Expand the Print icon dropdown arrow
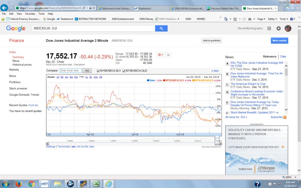 point(254,19)
